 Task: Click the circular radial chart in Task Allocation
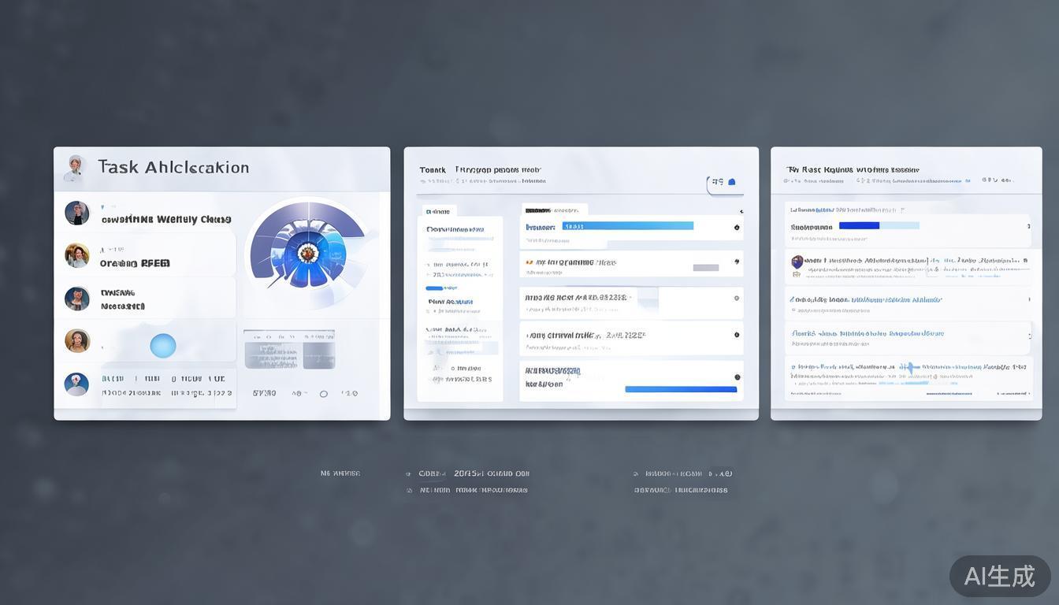307,253
